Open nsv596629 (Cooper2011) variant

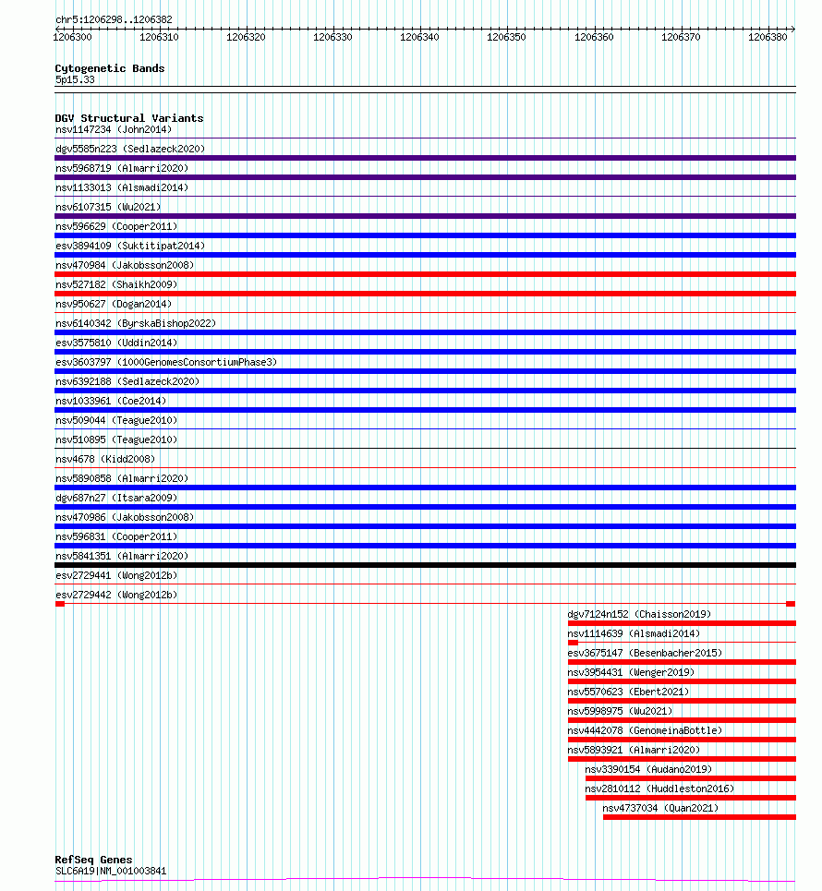click(x=116, y=226)
